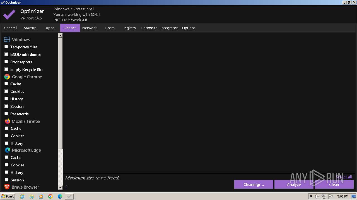This screenshot has width=357, height=200.
Task: Open Windows Explorer folder from taskbar
Action: (32, 196)
